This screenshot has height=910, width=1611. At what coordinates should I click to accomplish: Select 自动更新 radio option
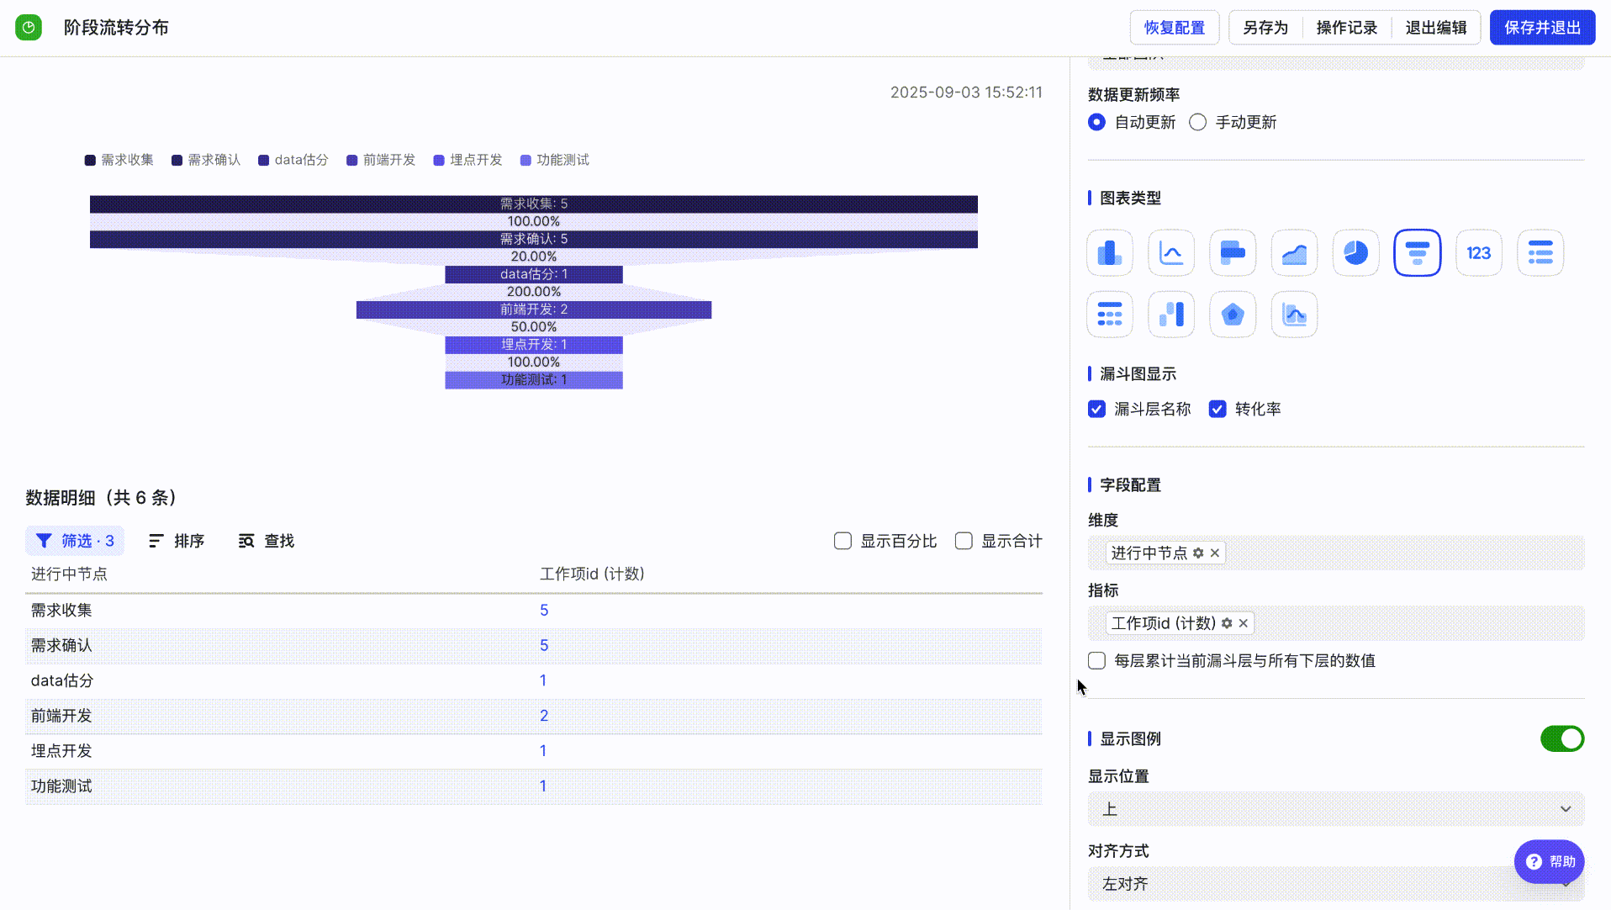(x=1096, y=122)
